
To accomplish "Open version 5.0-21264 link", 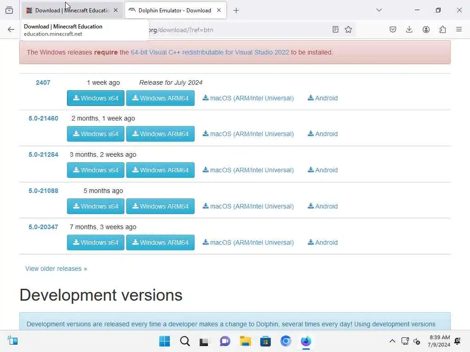I will pos(44,155).
